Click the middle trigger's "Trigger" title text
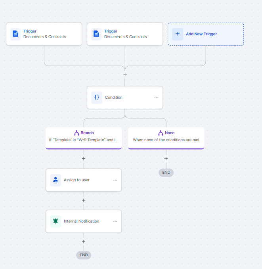Image resolution: width=262 pixels, height=269 pixels. point(111,31)
